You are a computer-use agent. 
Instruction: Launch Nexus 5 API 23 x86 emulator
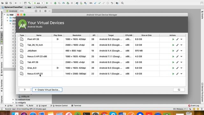tap(173, 57)
